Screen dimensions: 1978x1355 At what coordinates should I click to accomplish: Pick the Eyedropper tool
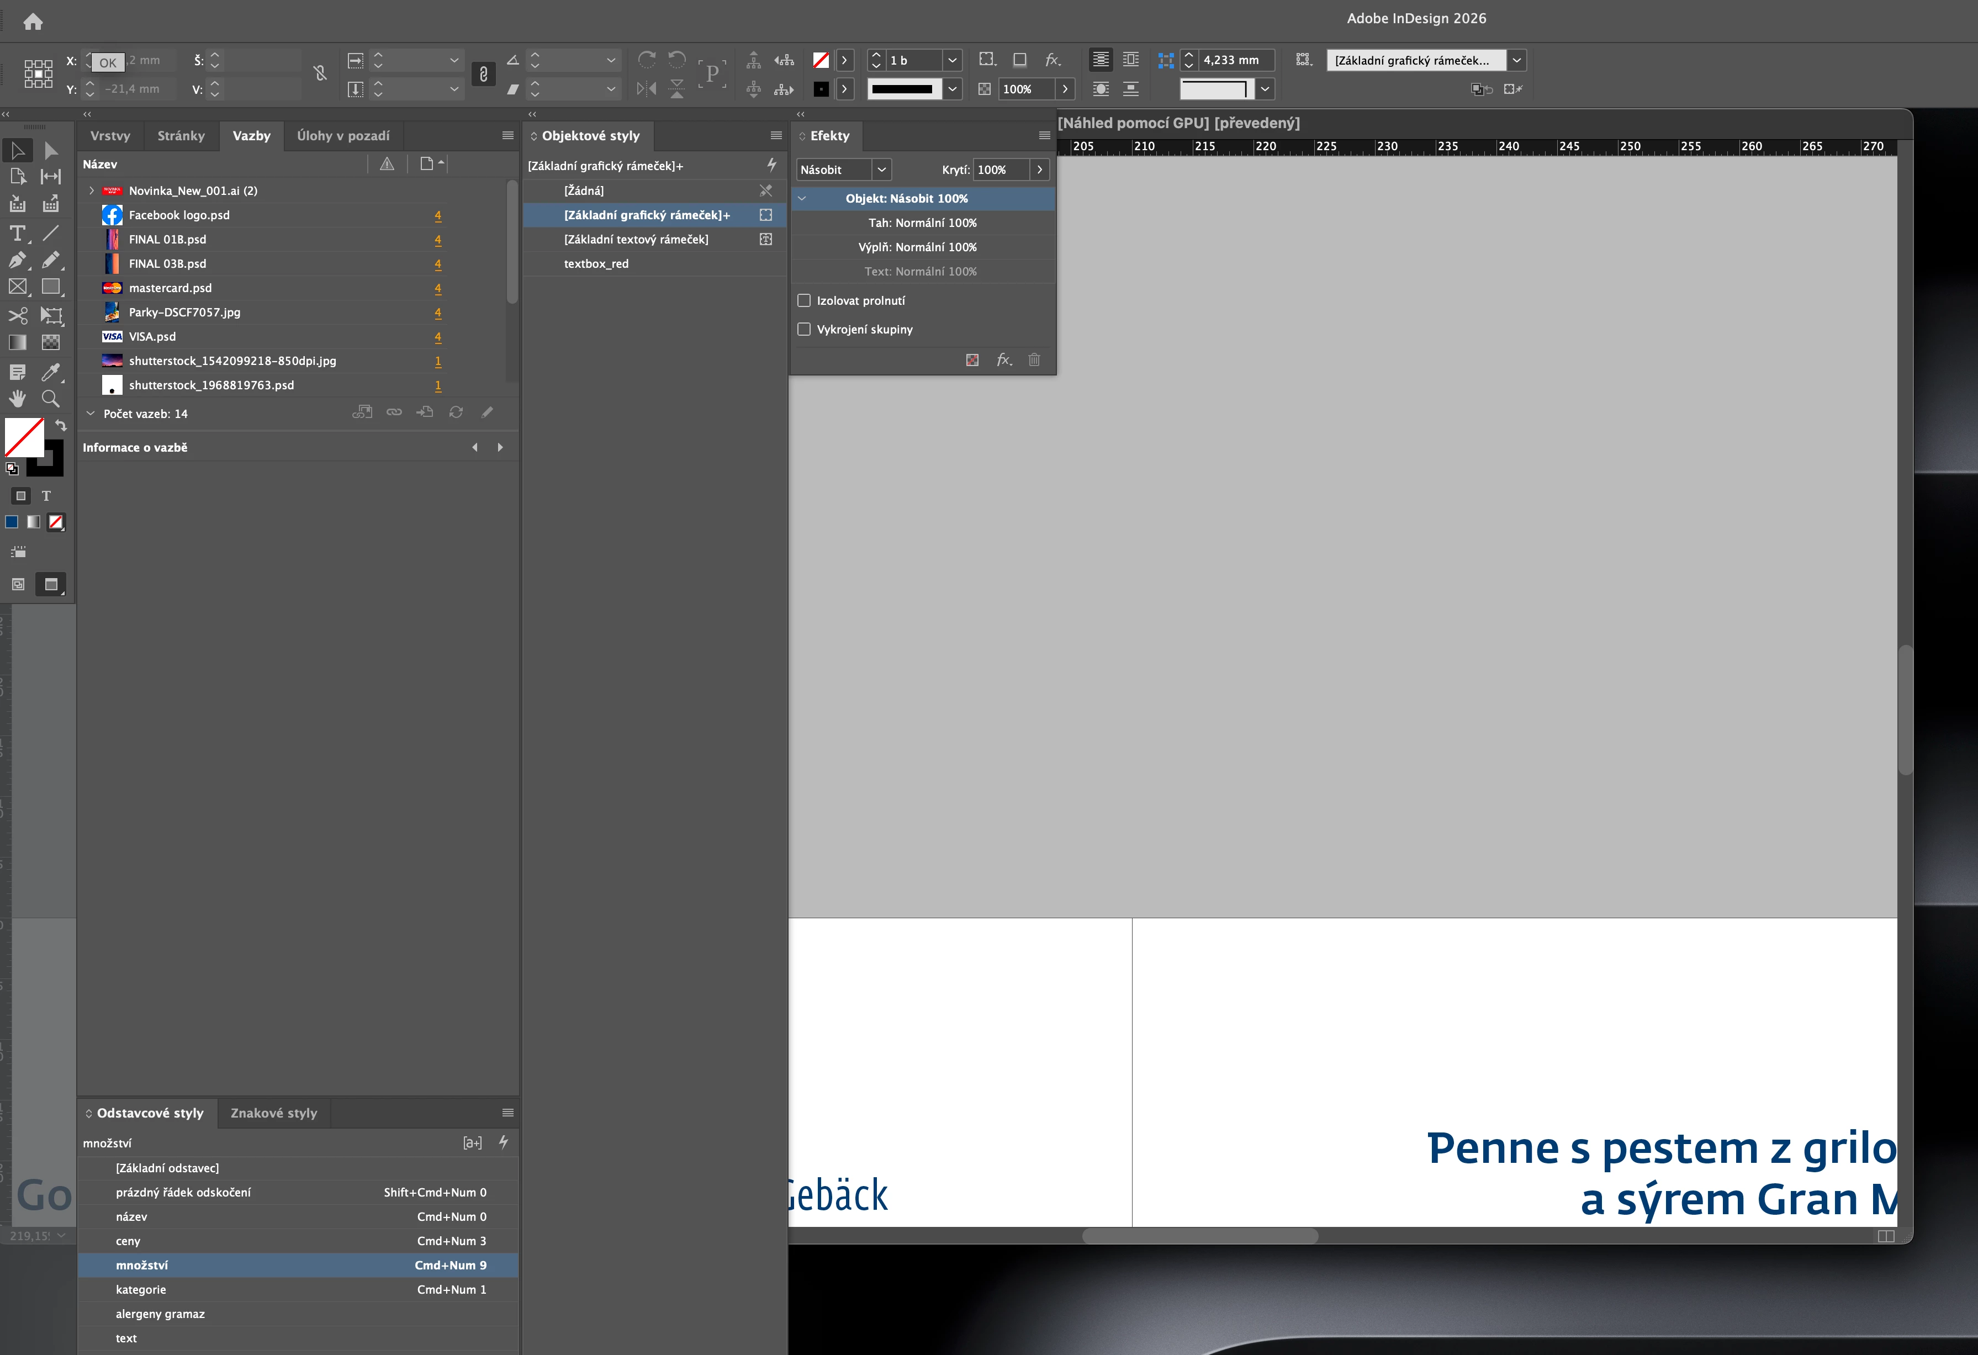(51, 372)
